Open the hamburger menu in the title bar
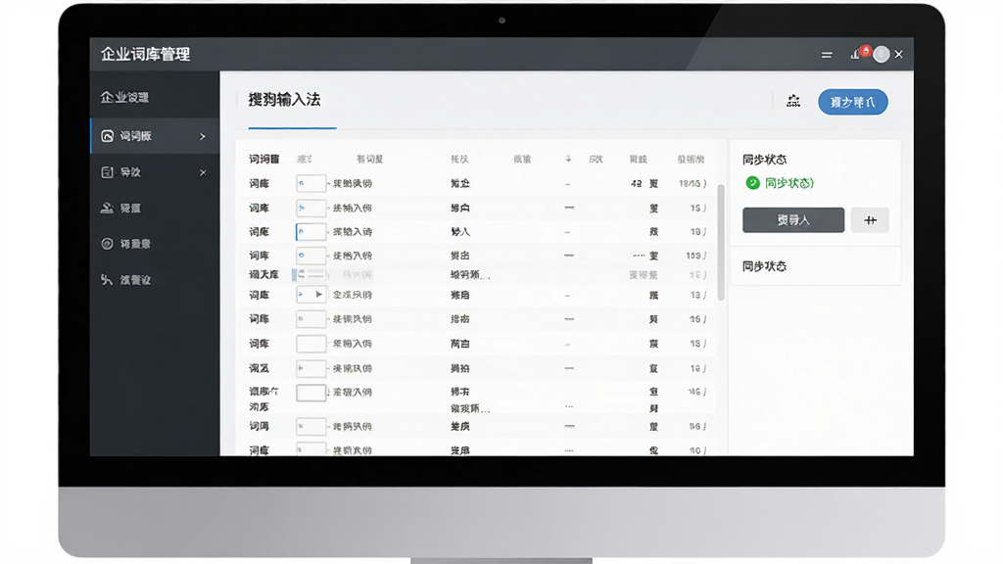1003x564 pixels. point(827,55)
